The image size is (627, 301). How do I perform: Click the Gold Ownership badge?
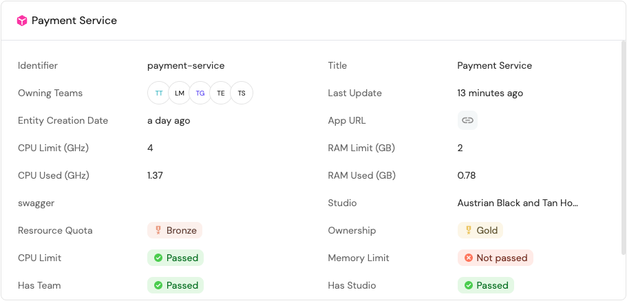click(x=480, y=230)
